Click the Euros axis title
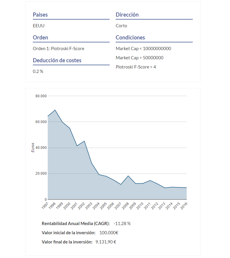 [x=33, y=148]
